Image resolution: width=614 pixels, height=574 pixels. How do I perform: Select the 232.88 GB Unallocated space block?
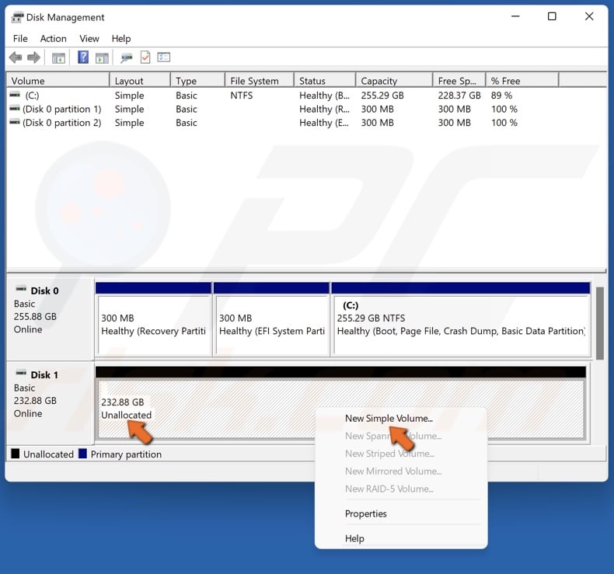pos(340,403)
